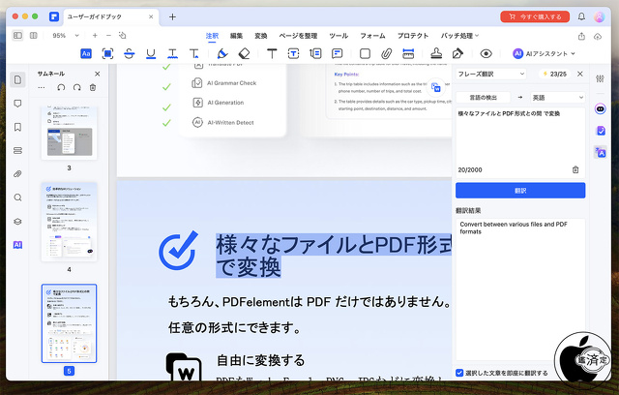Zoom out with the minus button
619x395 pixels.
coord(108,36)
